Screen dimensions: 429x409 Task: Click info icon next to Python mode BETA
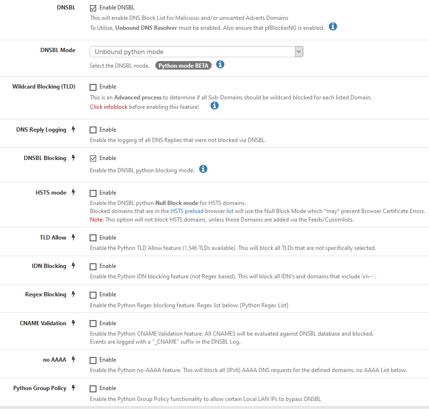coord(220,64)
